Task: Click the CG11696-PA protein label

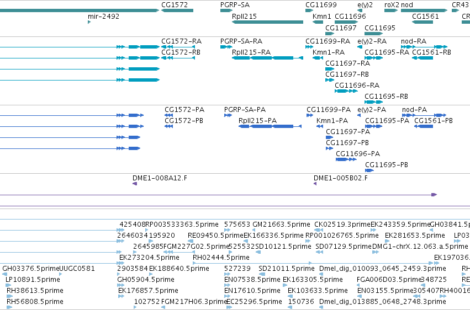Action: click(358, 154)
